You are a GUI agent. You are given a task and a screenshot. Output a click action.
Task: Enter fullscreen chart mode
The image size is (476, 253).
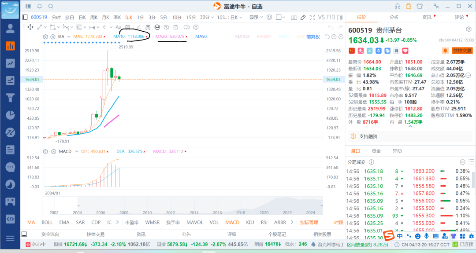pyautogui.click(x=312, y=18)
